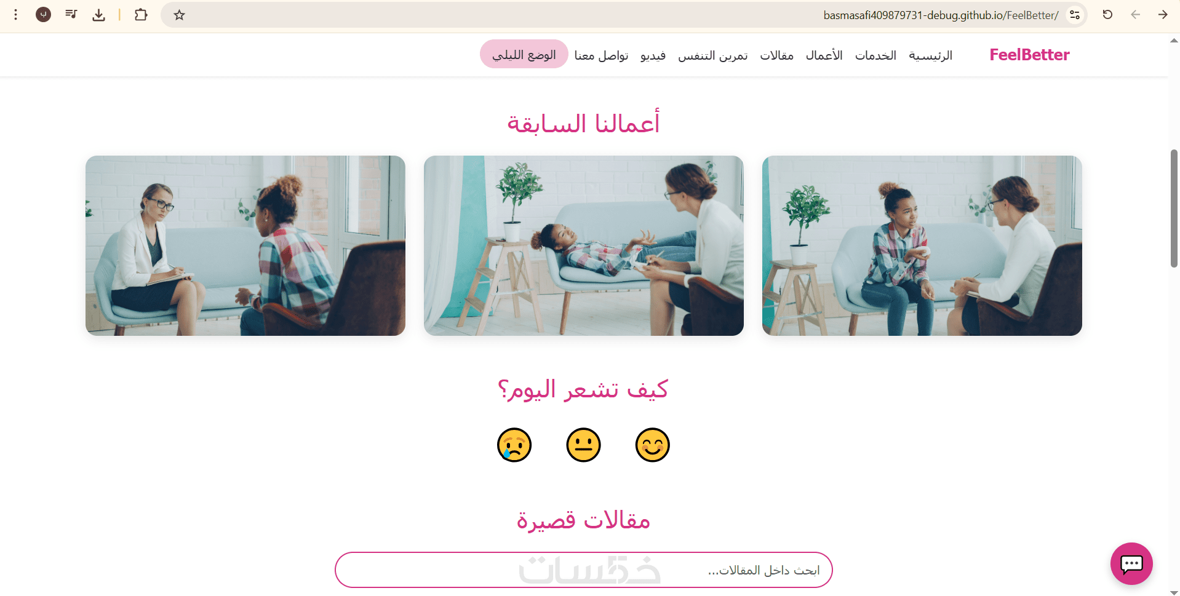This screenshot has width=1180, height=596.
Task: Open site settings icon in address bar
Action: point(1075,15)
